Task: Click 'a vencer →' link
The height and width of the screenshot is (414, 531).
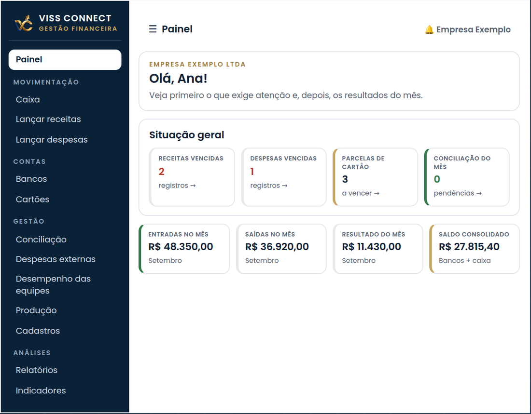Action: tap(361, 193)
